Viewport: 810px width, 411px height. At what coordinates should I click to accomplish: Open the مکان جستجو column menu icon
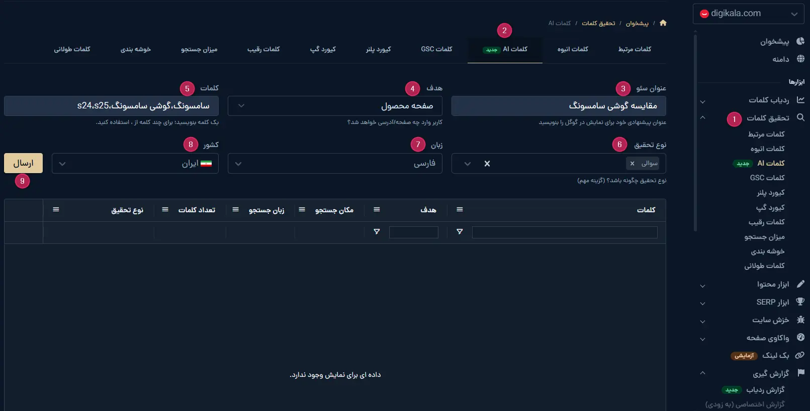302,210
